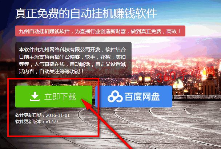Click the white download arrow icon
Screen dimensions: 221x149
pos(35,97)
